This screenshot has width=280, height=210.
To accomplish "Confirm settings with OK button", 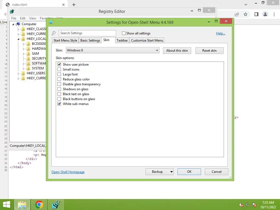I will tap(189, 172).
